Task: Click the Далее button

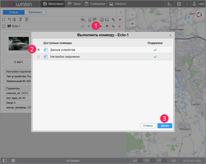Action: (x=164, y=126)
